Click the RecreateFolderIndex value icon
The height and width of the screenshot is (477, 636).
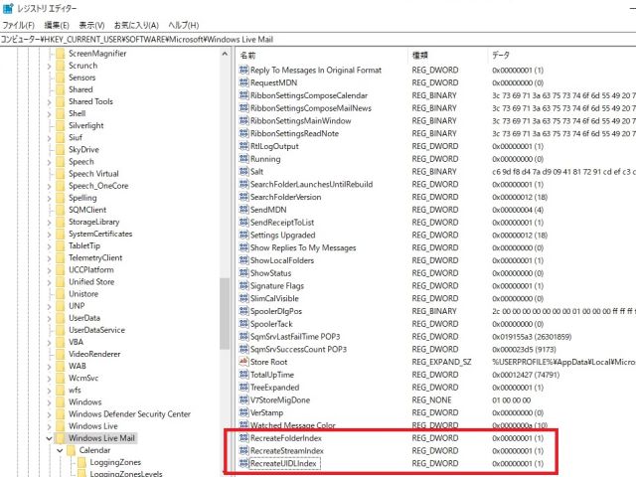[x=243, y=438]
